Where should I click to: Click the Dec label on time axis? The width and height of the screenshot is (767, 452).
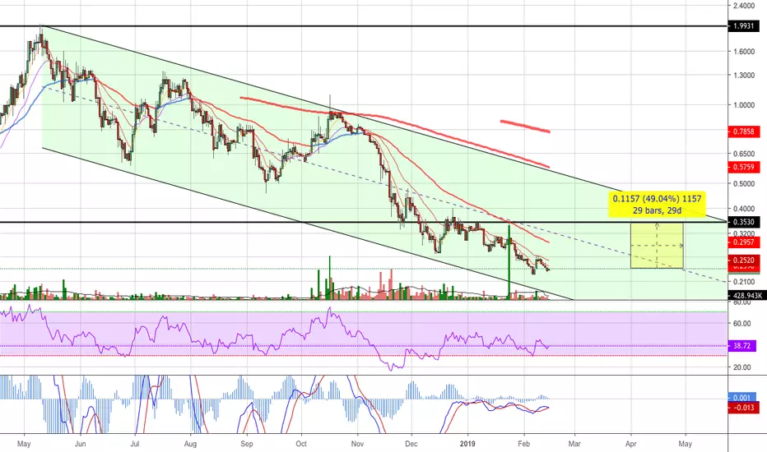411,444
